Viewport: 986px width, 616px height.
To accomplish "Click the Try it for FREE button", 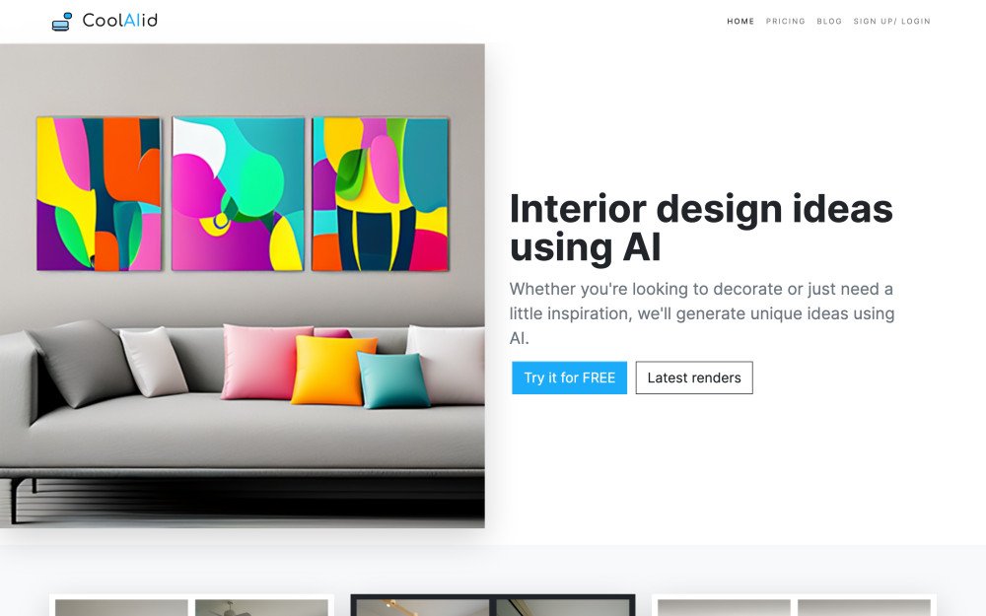I will coord(569,377).
